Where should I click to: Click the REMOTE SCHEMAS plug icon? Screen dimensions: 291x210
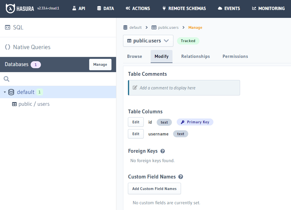pyautogui.click(x=164, y=8)
